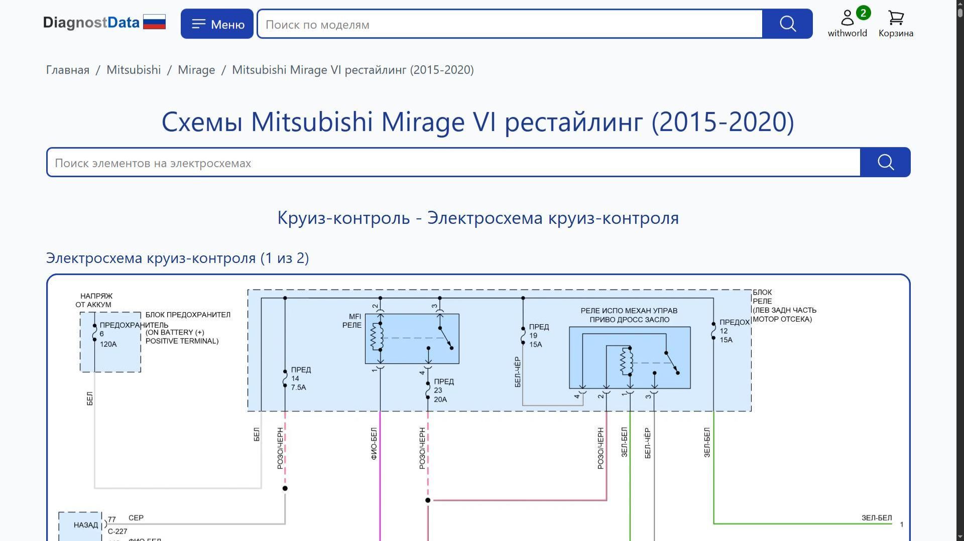Image resolution: width=964 pixels, height=541 pixels.
Task: Click the ПРЕДОХ 12 15A fuse label
Action: click(735, 331)
